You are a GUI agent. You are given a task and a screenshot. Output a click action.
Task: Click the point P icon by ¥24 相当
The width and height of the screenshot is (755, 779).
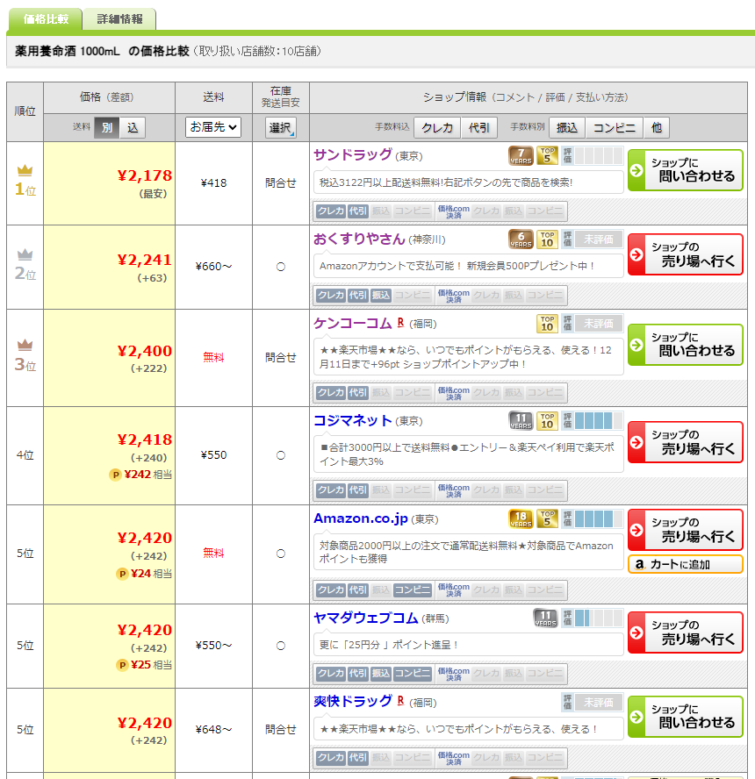[x=122, y=574]
